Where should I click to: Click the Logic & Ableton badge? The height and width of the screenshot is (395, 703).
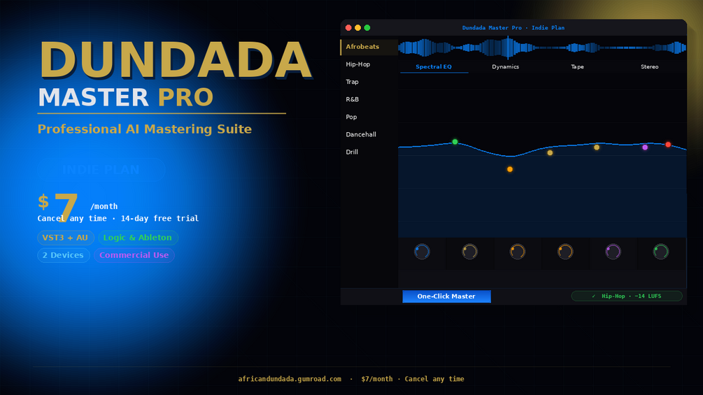pyautogui.click(x=138, y=238)
